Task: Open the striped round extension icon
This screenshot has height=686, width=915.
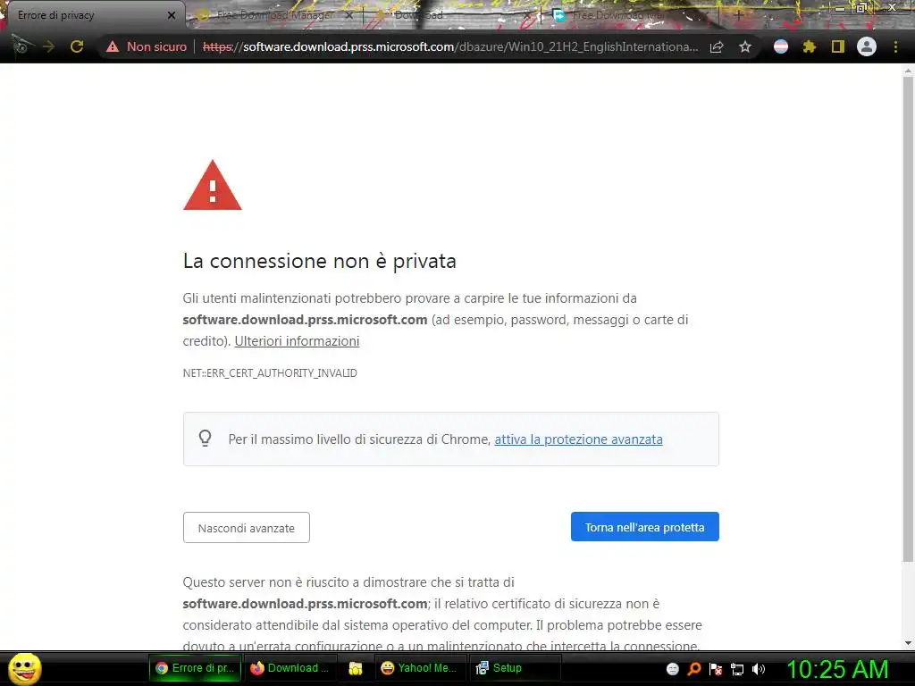Action: pyautogui.click(x=781, y=46)
